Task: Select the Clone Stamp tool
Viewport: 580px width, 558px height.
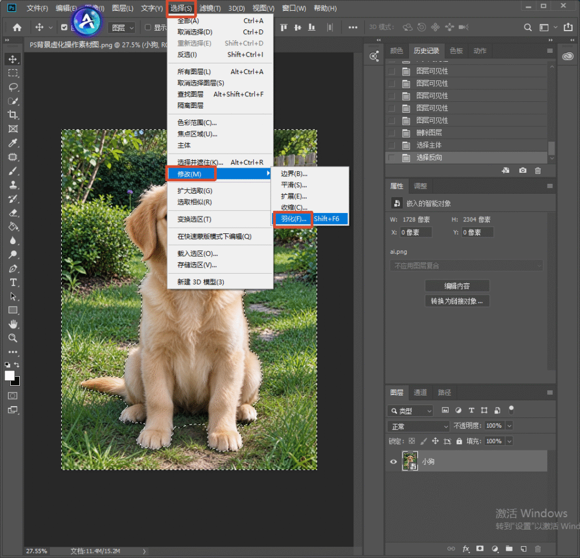Action: pyautogui.click(x=13, y=185)
